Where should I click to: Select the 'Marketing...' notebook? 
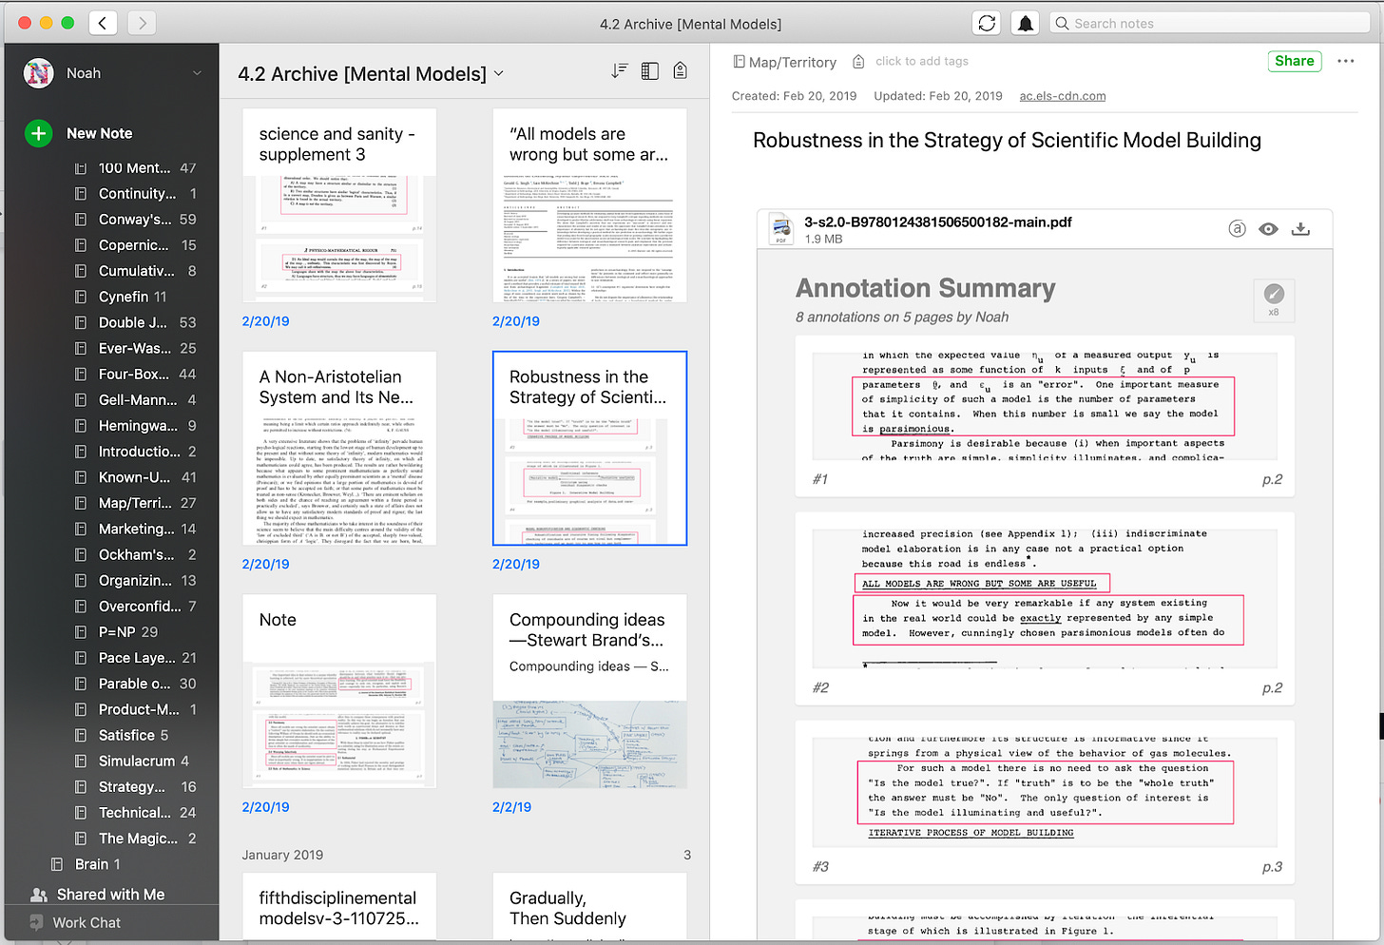(136, 529)
